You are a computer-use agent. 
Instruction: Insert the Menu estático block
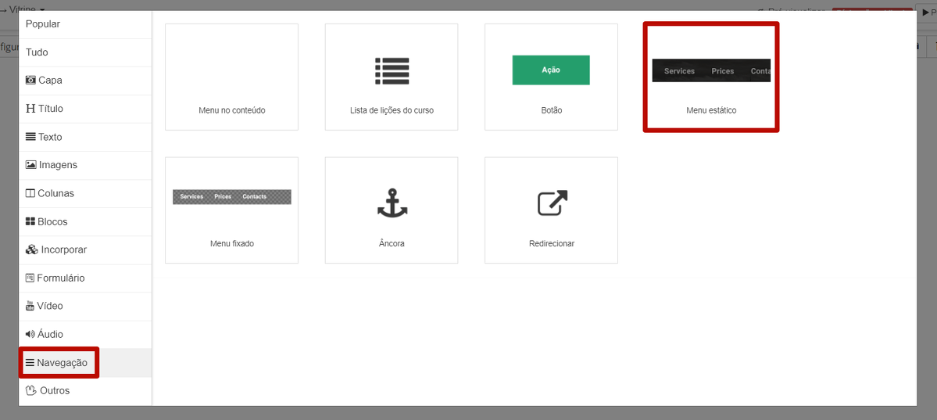point(711,77)
